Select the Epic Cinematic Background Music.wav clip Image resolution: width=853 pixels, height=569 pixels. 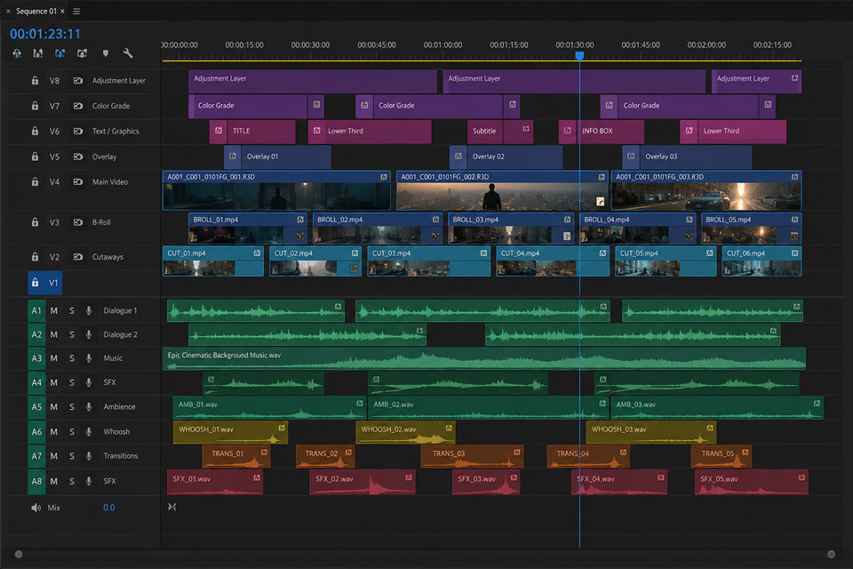tap(484, 359)
